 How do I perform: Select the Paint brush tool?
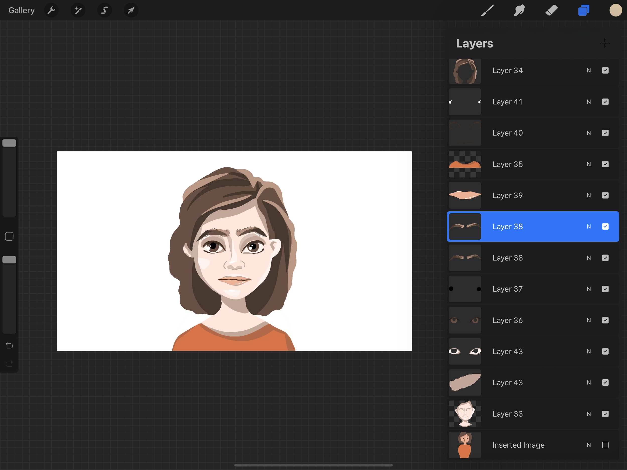pyautogui.click(x=487, y=11)
